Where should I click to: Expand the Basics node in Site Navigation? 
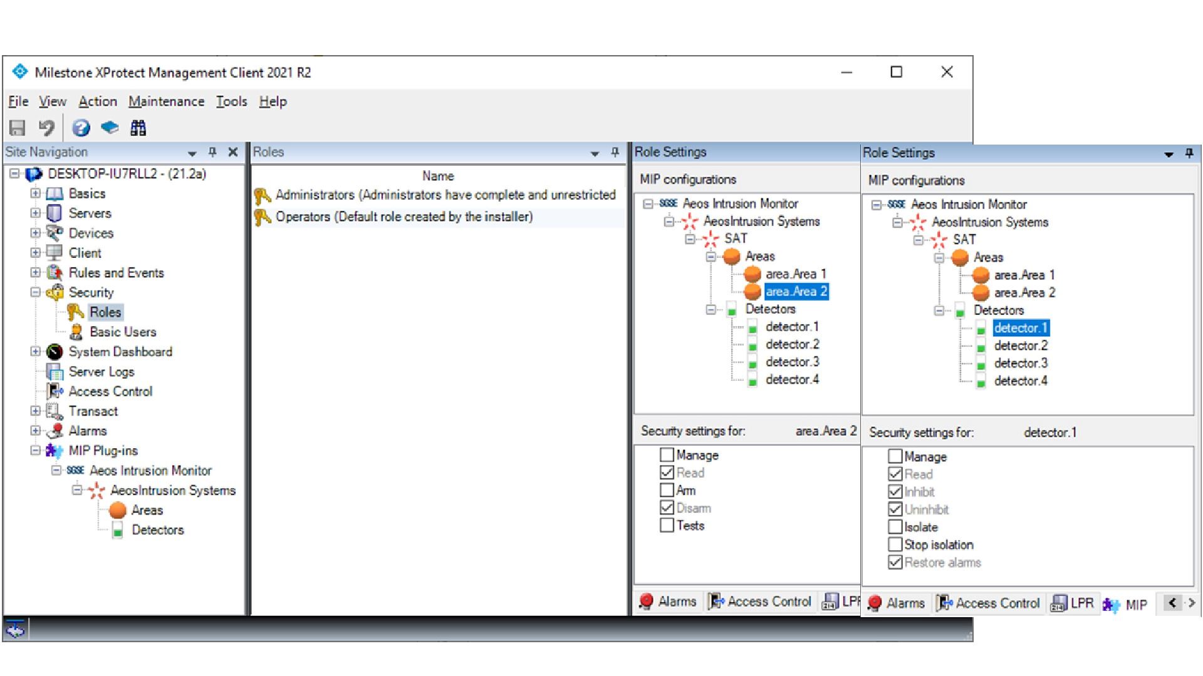click(36, 193)
